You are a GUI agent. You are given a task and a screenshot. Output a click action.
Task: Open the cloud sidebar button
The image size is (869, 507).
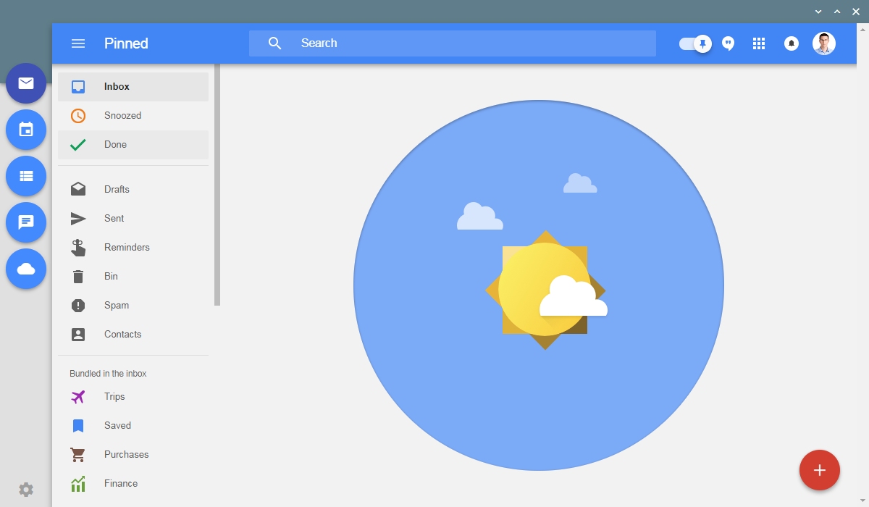pyautogui.click(x=26, y=269)
